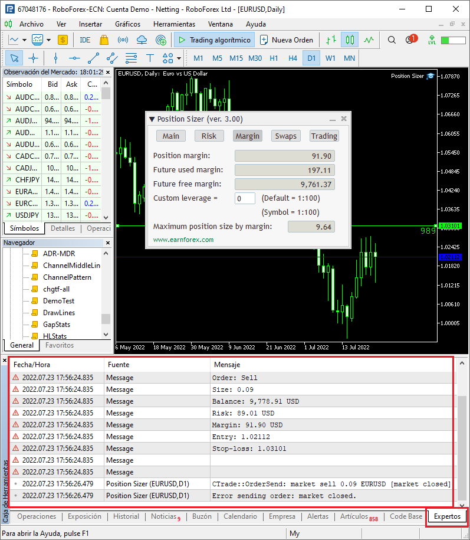Open the www.earnforex.com link
470x540 pixels.
[183, 240]
